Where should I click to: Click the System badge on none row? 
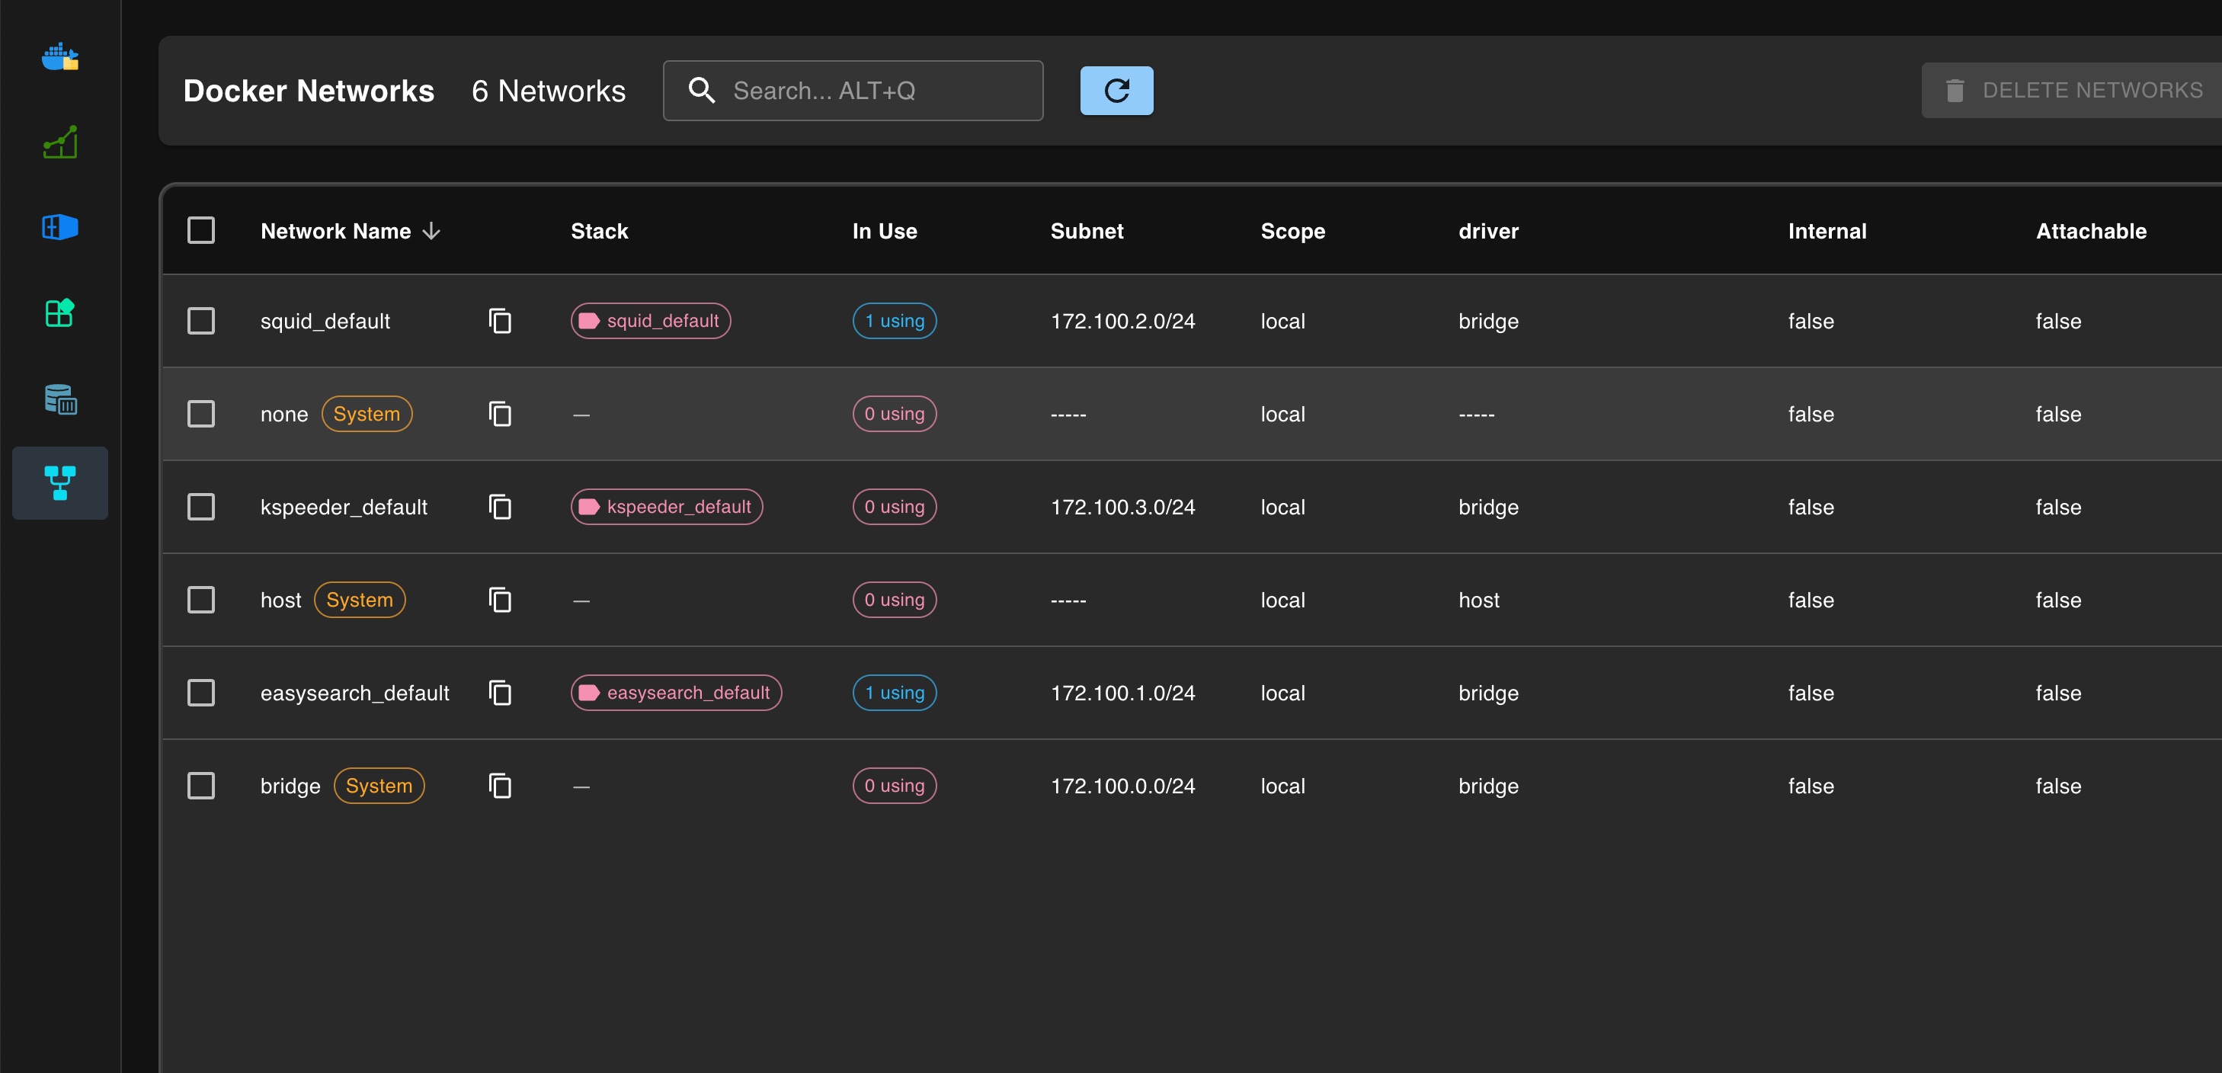pos(367,414)
